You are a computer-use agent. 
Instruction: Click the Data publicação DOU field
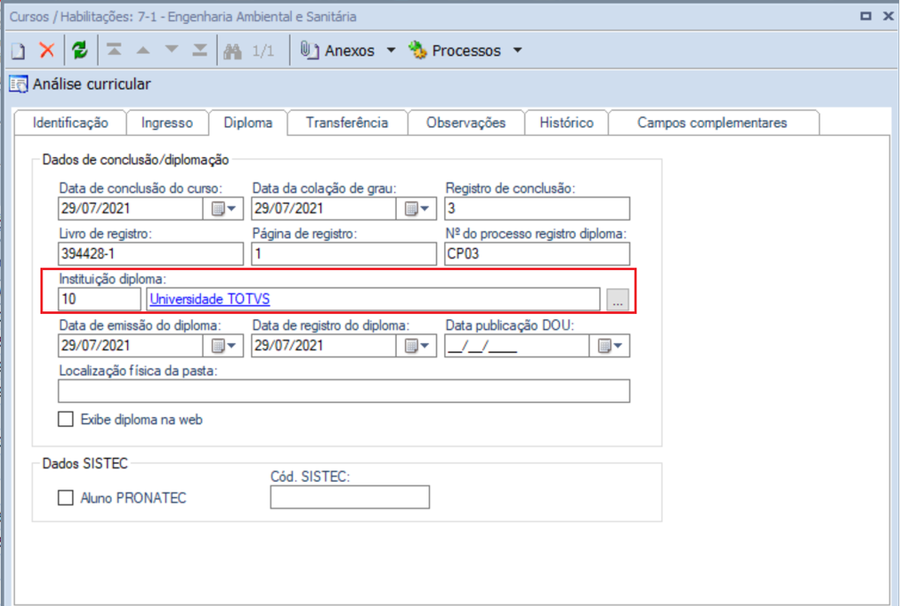(x=517, y=346)
